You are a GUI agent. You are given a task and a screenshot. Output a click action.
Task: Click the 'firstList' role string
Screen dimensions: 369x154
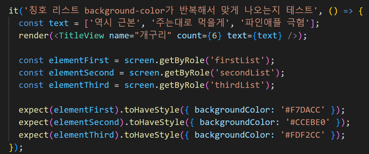[x=237, y=60]
